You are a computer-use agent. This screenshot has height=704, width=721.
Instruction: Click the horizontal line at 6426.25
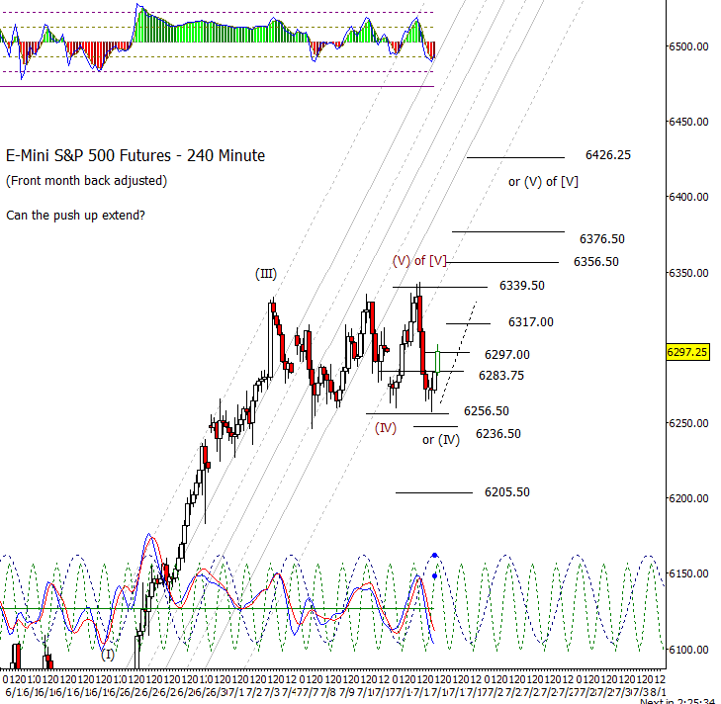[x=515, y=158]
